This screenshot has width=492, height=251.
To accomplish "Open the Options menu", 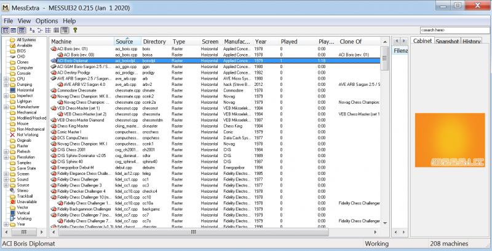I will click(x=46, y=20).
